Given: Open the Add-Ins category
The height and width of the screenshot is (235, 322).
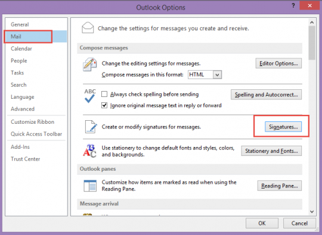Looking at the screenshot, I should (36, 147).
